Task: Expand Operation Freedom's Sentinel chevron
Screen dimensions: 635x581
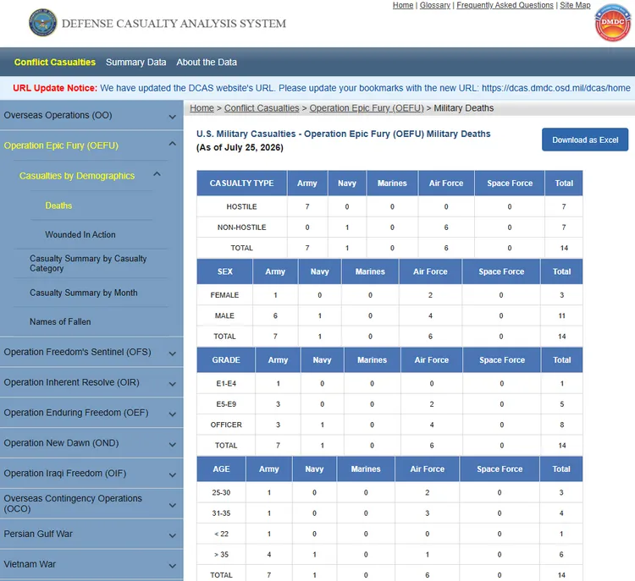Action: pyautogui.click(x=172, y=354)
